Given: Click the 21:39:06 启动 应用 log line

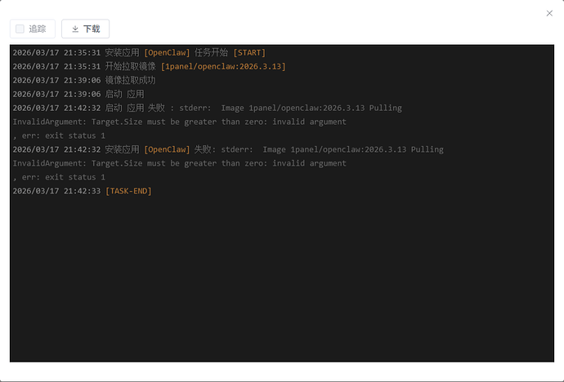Looking at the screenshot, I should [124, 94].
